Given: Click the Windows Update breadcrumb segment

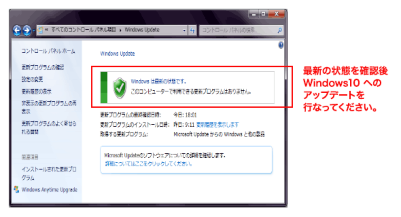Looking at the screenshot, I should coord(142,30).
